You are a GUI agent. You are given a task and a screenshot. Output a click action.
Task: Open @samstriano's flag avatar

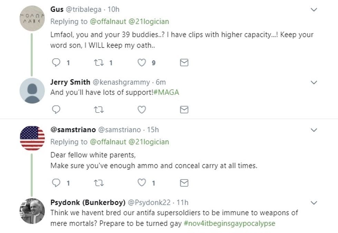coord(32,138)
